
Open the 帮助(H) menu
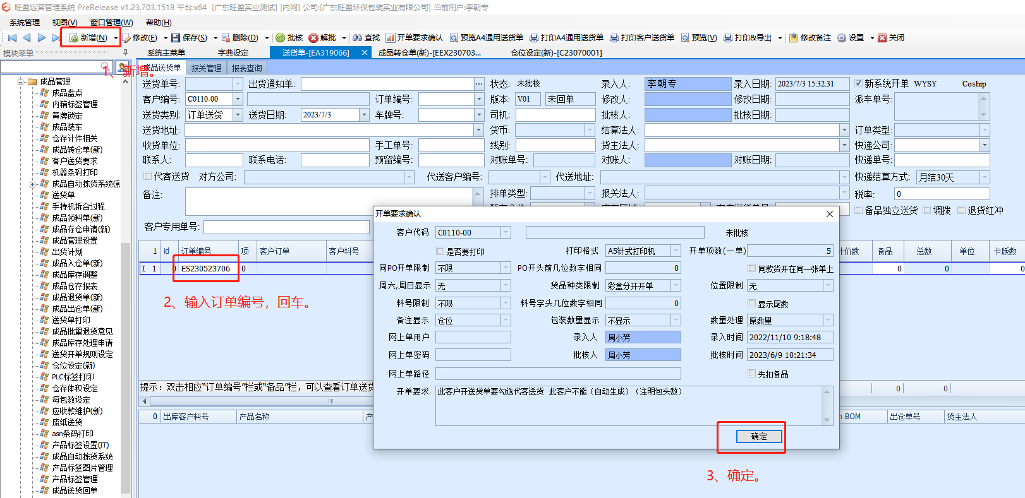tap(159, 23)
